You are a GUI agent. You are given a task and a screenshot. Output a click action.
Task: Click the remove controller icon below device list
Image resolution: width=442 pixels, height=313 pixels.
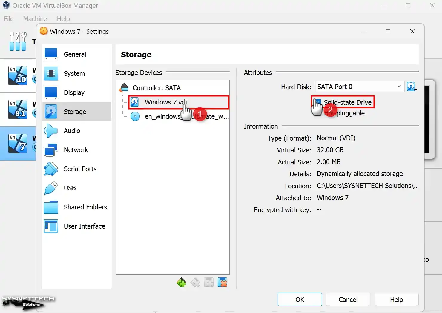coord(195,282)
